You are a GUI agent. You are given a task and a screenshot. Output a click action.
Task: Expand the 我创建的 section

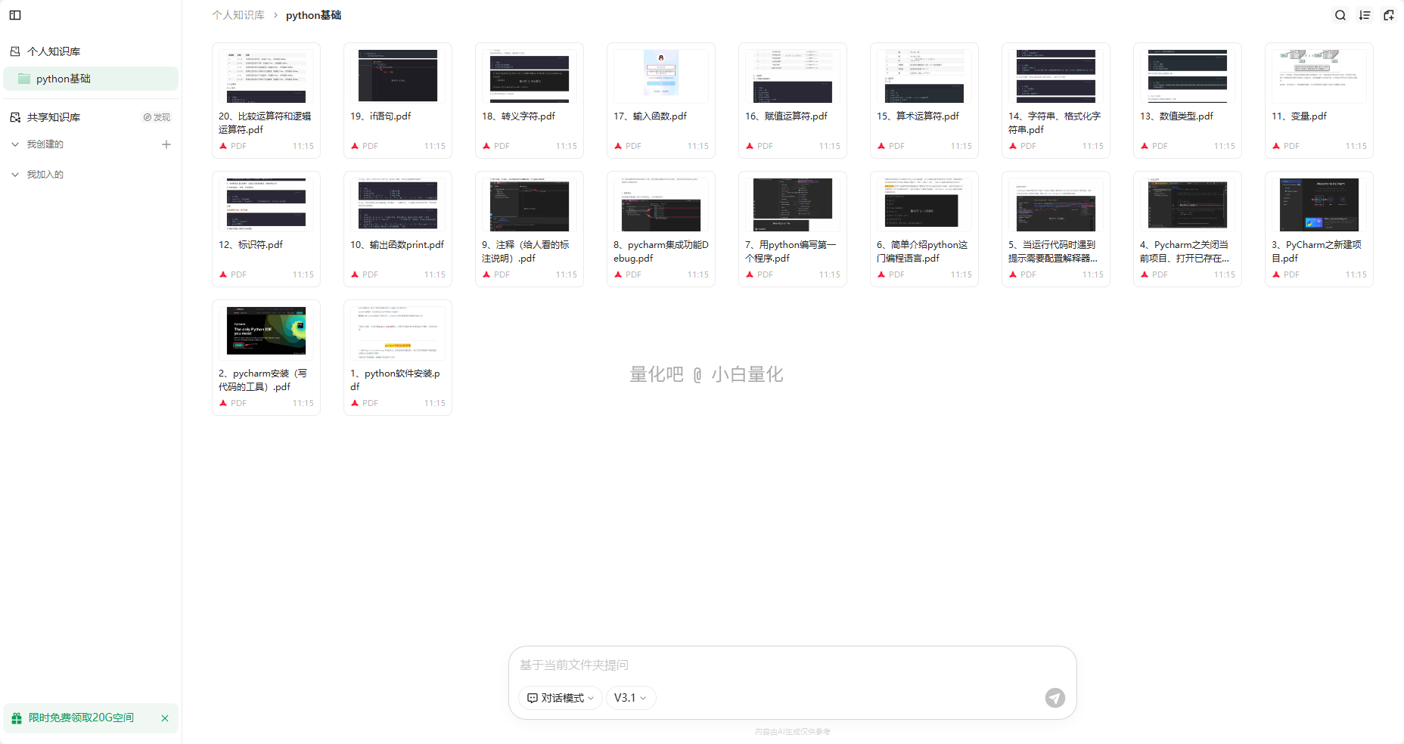(15, 144)
